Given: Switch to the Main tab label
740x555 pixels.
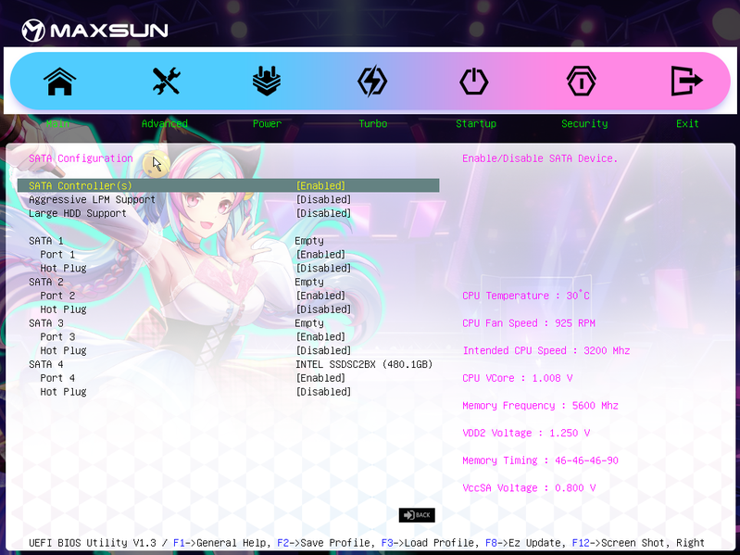Looking at the screenshot, I should (57, 123).
